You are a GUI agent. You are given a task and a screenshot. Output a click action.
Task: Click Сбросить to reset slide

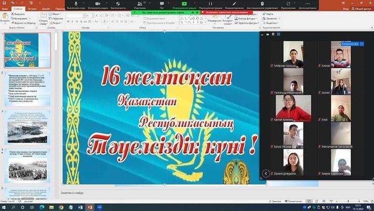coord(56,19)
